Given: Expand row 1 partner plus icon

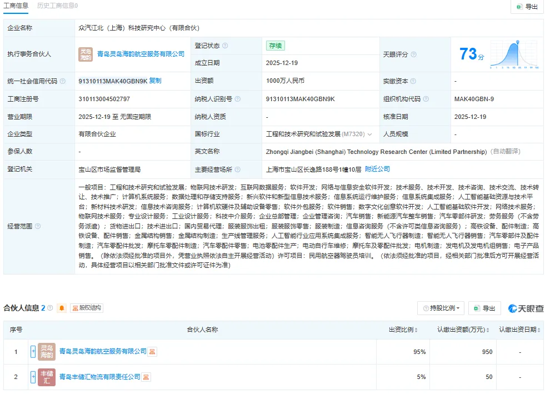Looking at the screenshot, I should point(33,352).
